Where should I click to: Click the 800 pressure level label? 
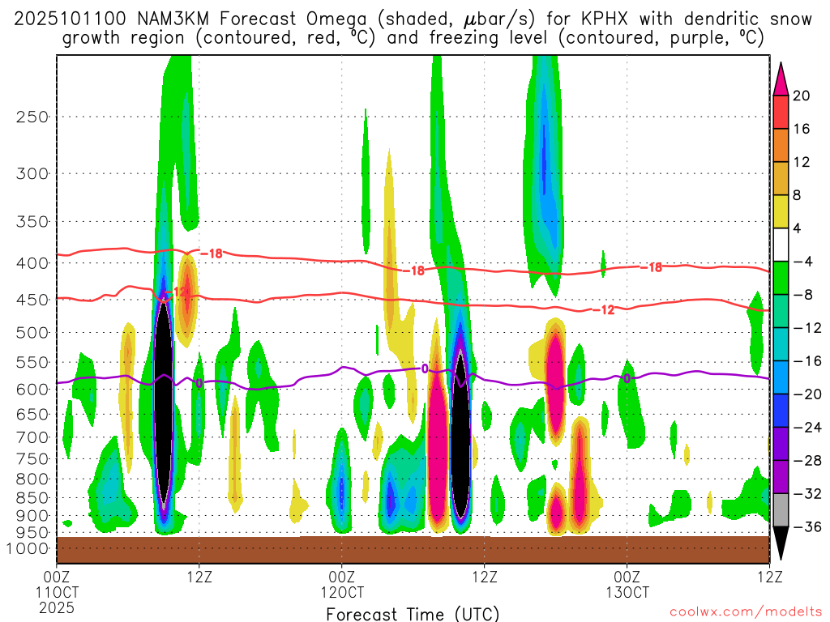pyautogui.click(x=32, y=479)
